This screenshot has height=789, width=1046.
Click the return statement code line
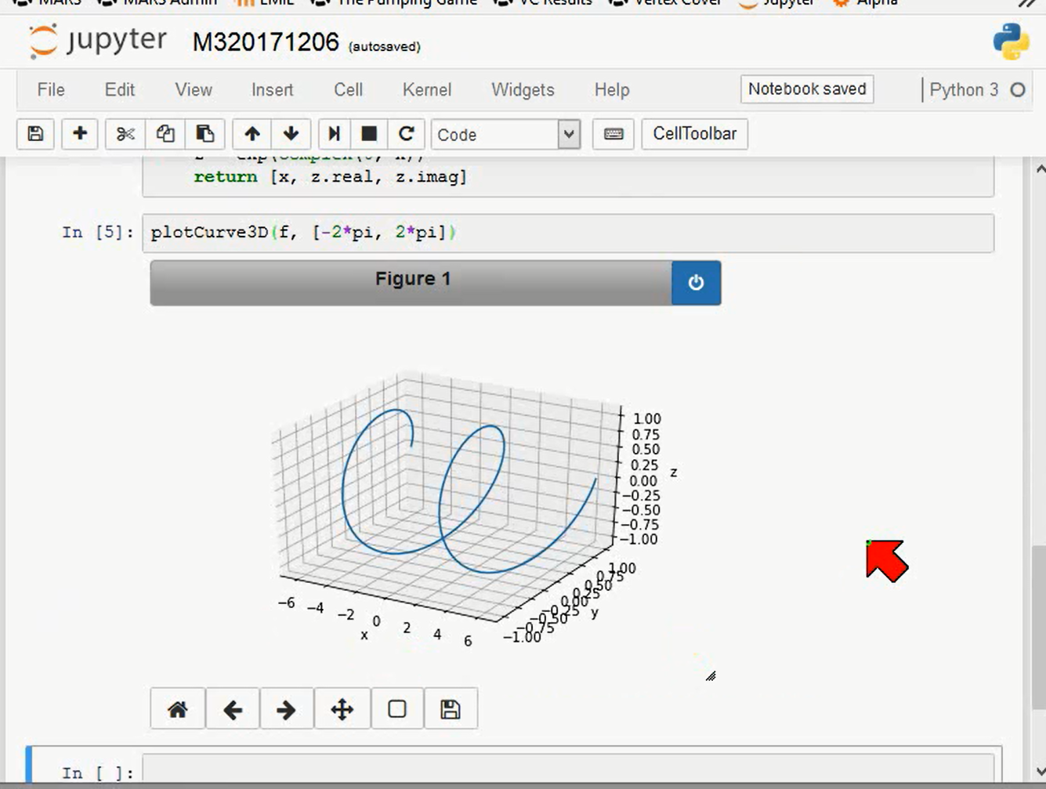click(x=330, y=177)
